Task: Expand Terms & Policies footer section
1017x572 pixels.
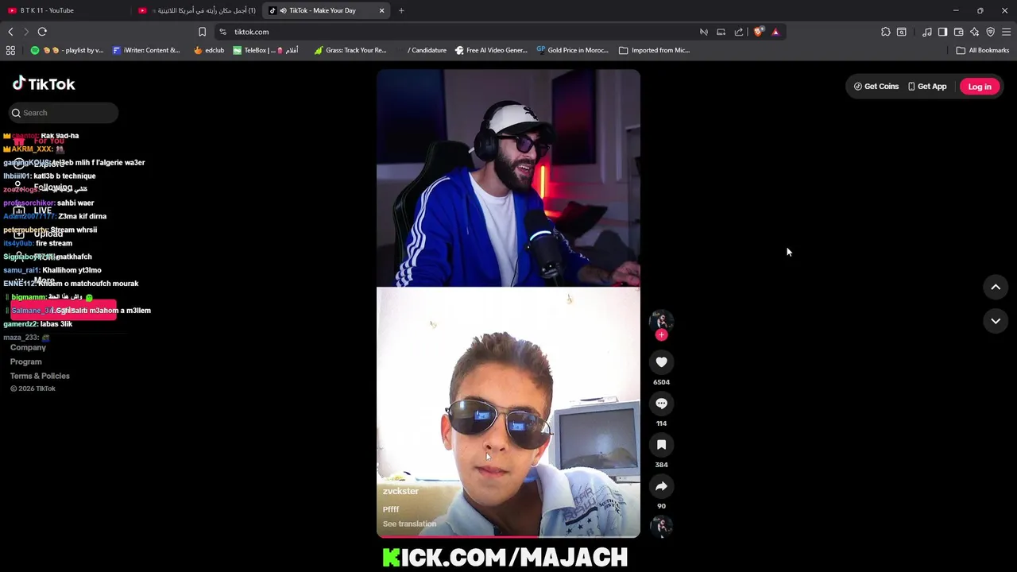Action: tap(40, 376)
